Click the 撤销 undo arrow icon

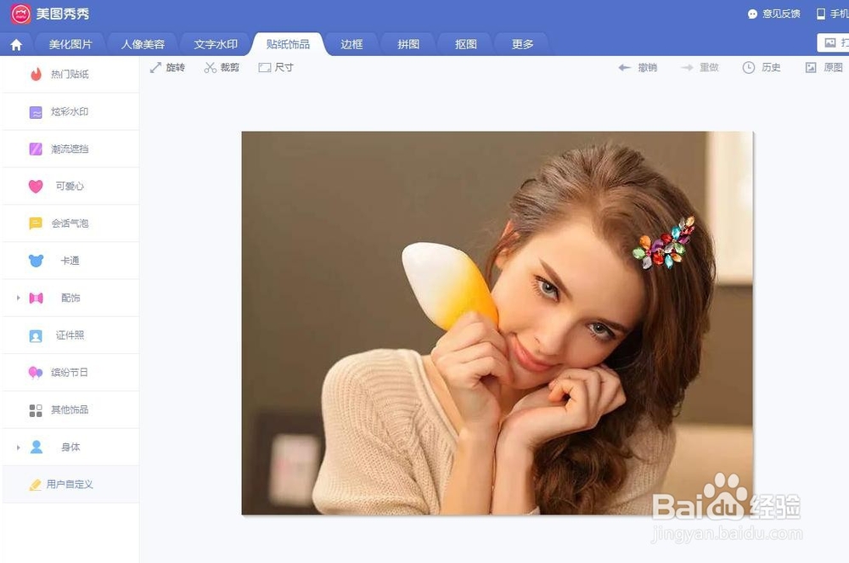tap(624, 68)
